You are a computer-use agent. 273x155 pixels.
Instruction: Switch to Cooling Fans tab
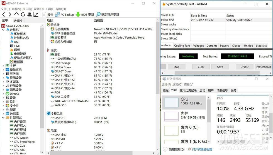182,46
